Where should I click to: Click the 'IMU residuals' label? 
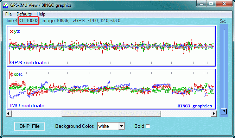pos(27,106)
